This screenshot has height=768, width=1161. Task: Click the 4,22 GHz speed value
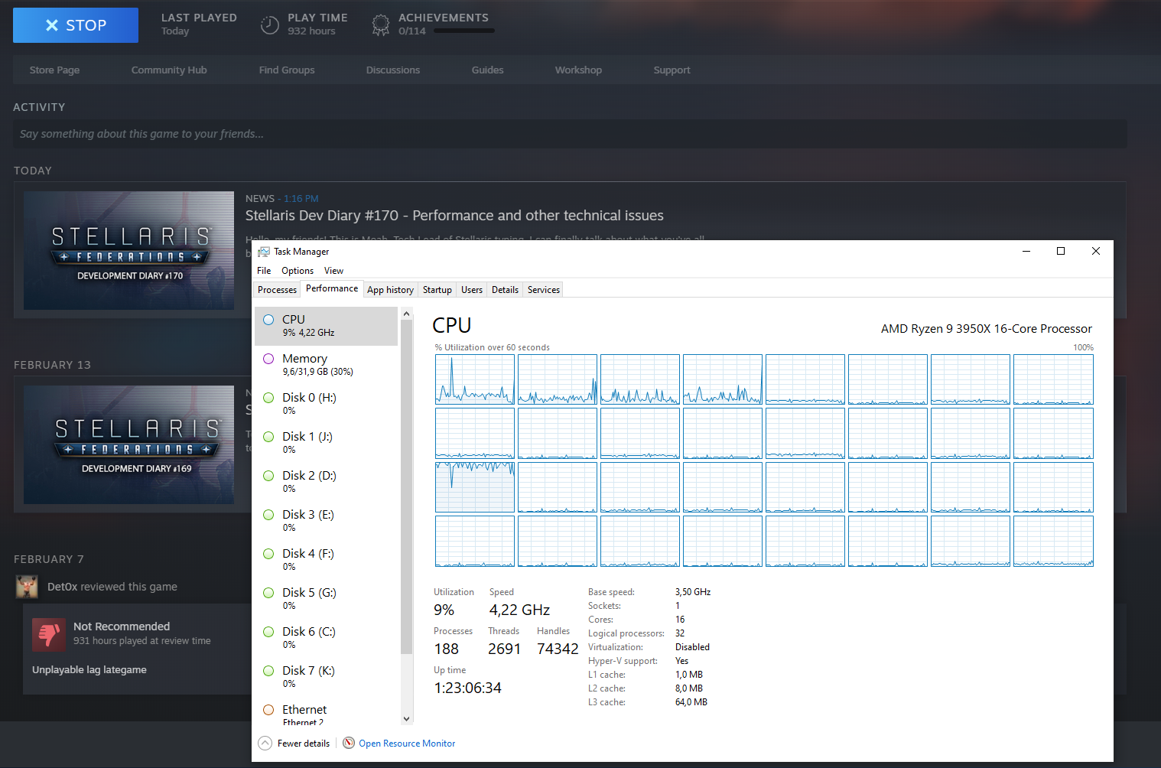pos(520,610)
